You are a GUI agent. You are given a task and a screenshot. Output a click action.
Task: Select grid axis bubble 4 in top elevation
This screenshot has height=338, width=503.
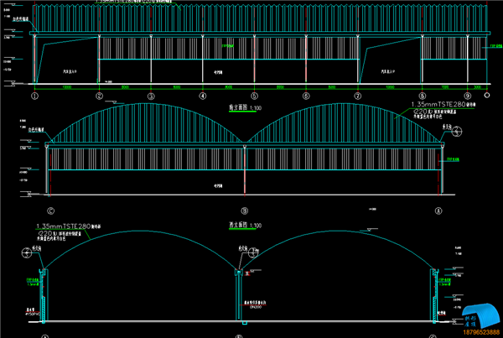pos(203,96)
